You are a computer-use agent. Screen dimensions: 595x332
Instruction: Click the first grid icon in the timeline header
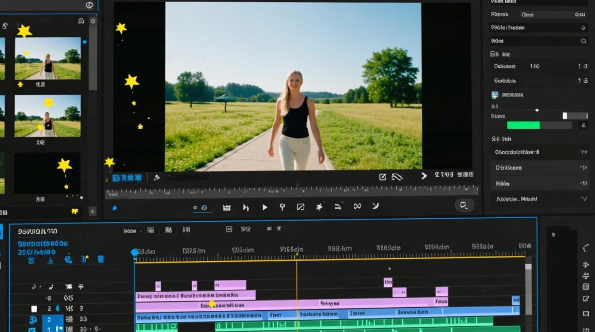(x=151, y=230)
